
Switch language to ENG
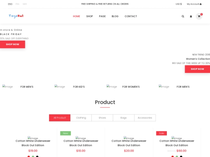click(10, 4)
